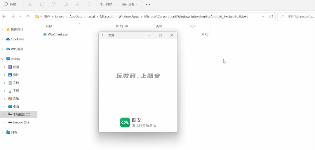Viewport: 315px width, 150px height.
Task: Sort by 修改日期 column header
Action: click(x=122, y=26)
